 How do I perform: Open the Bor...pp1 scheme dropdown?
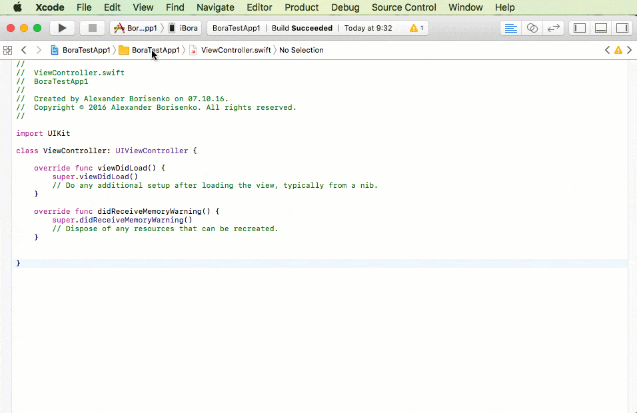point(136,28)
